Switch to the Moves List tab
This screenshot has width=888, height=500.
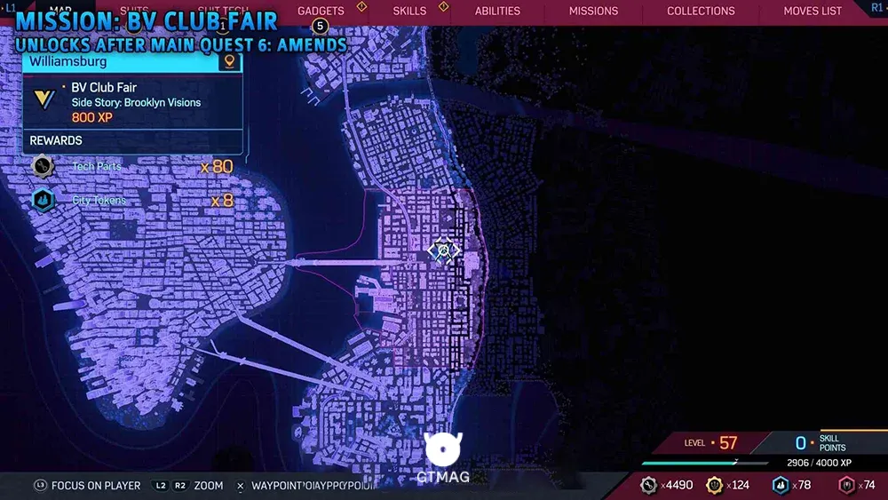pyautogui.click(x=813, y=11)
